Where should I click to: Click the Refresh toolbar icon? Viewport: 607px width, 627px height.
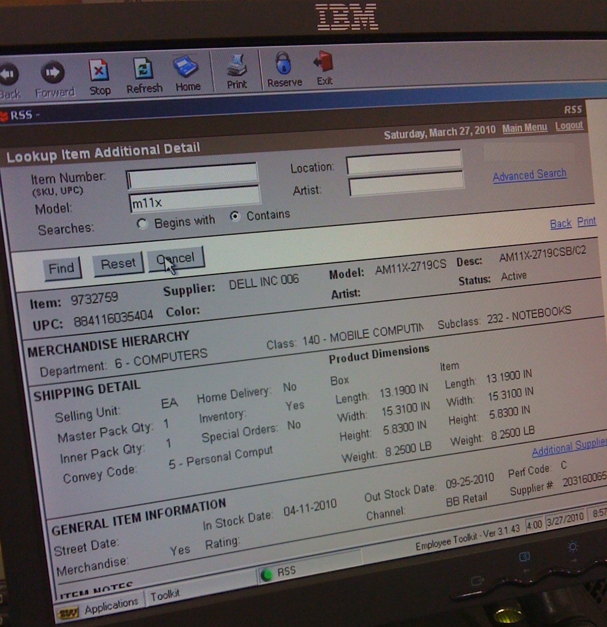(x=143, y=69)
